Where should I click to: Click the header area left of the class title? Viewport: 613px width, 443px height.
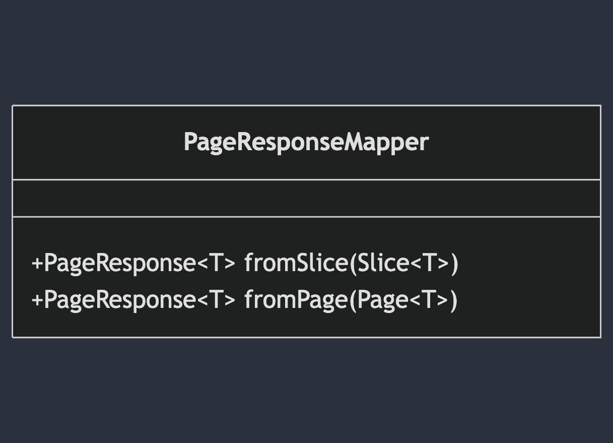coord(96,142)
